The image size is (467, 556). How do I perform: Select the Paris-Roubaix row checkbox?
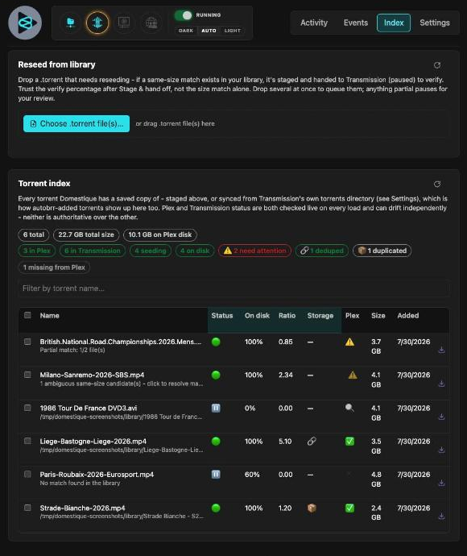coord(27,474)
